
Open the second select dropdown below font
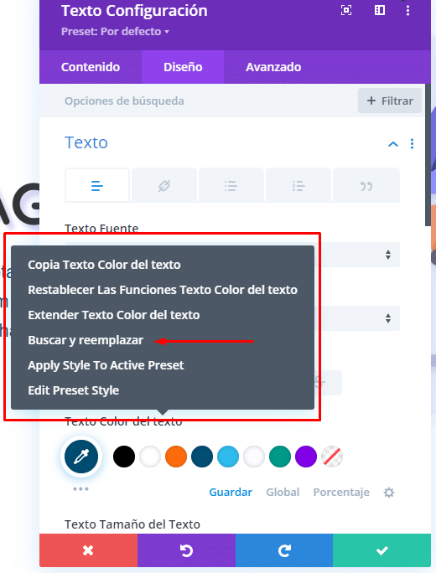click(x=388, y=318)
